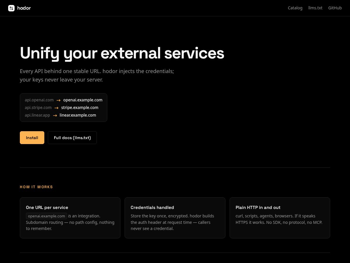This screenshot has height=263, width=350.
Task: Click the openai.example.com code chip in card
Action: coord(46,216)
